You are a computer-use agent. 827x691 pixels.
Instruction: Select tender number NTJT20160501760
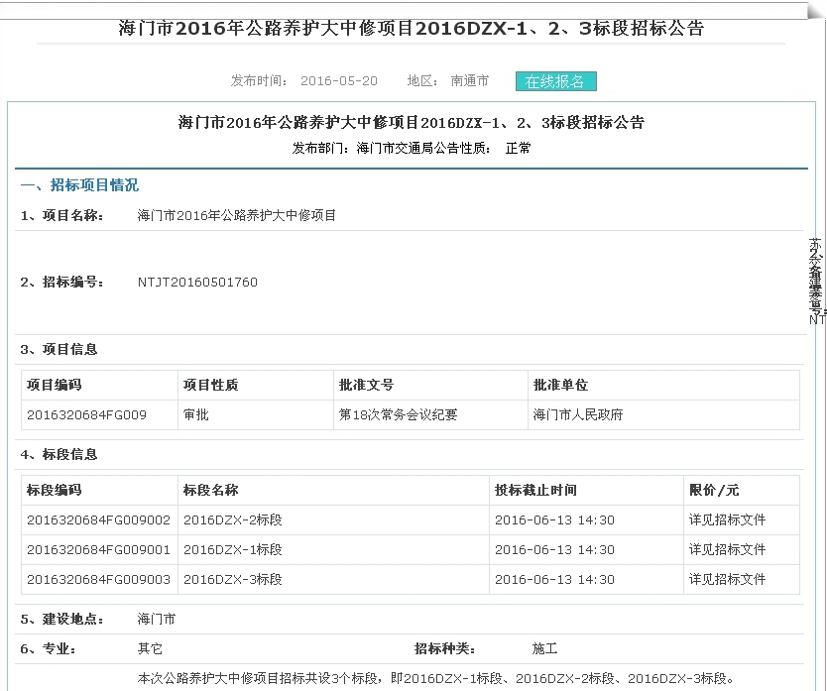(x=197, y=283)
